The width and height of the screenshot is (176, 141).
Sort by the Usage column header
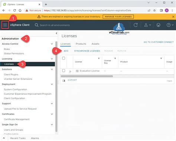[x=169, y=62]
